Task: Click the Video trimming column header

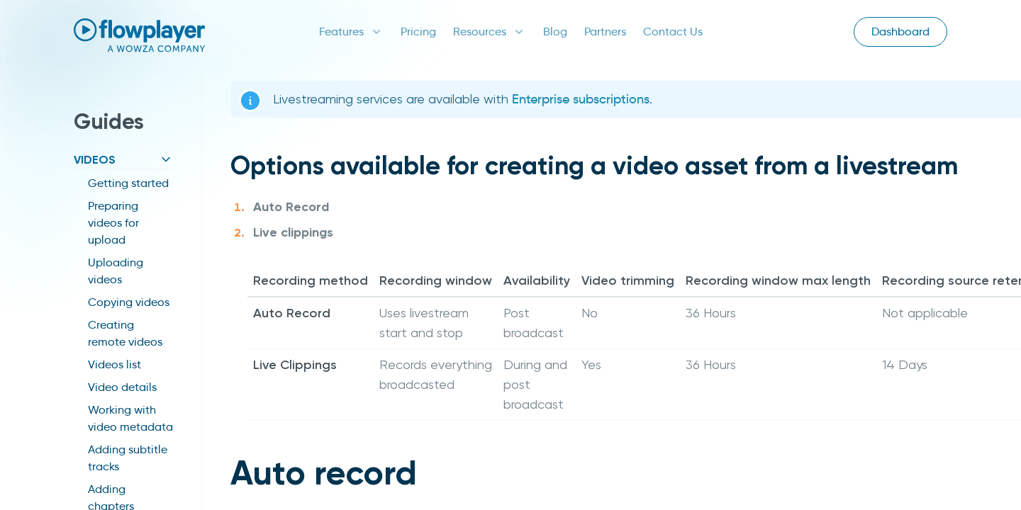Action: coord(627,280)
